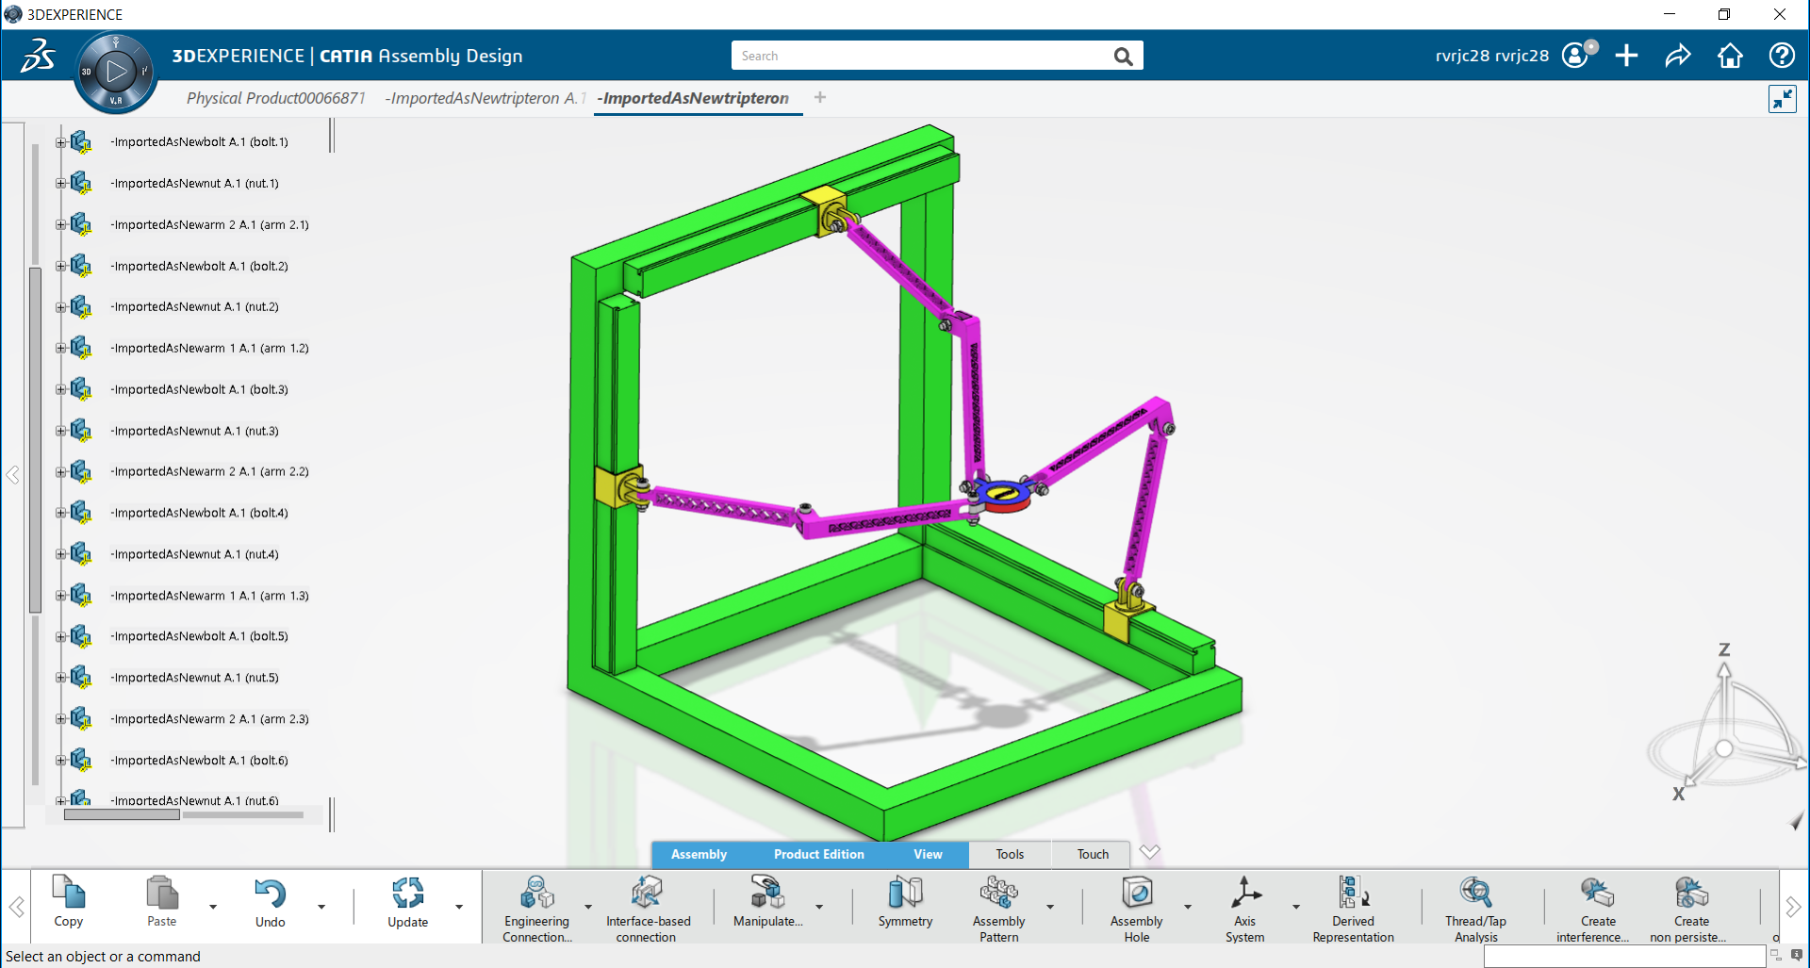Click the plus add content icon

(x=1626, y=56)
